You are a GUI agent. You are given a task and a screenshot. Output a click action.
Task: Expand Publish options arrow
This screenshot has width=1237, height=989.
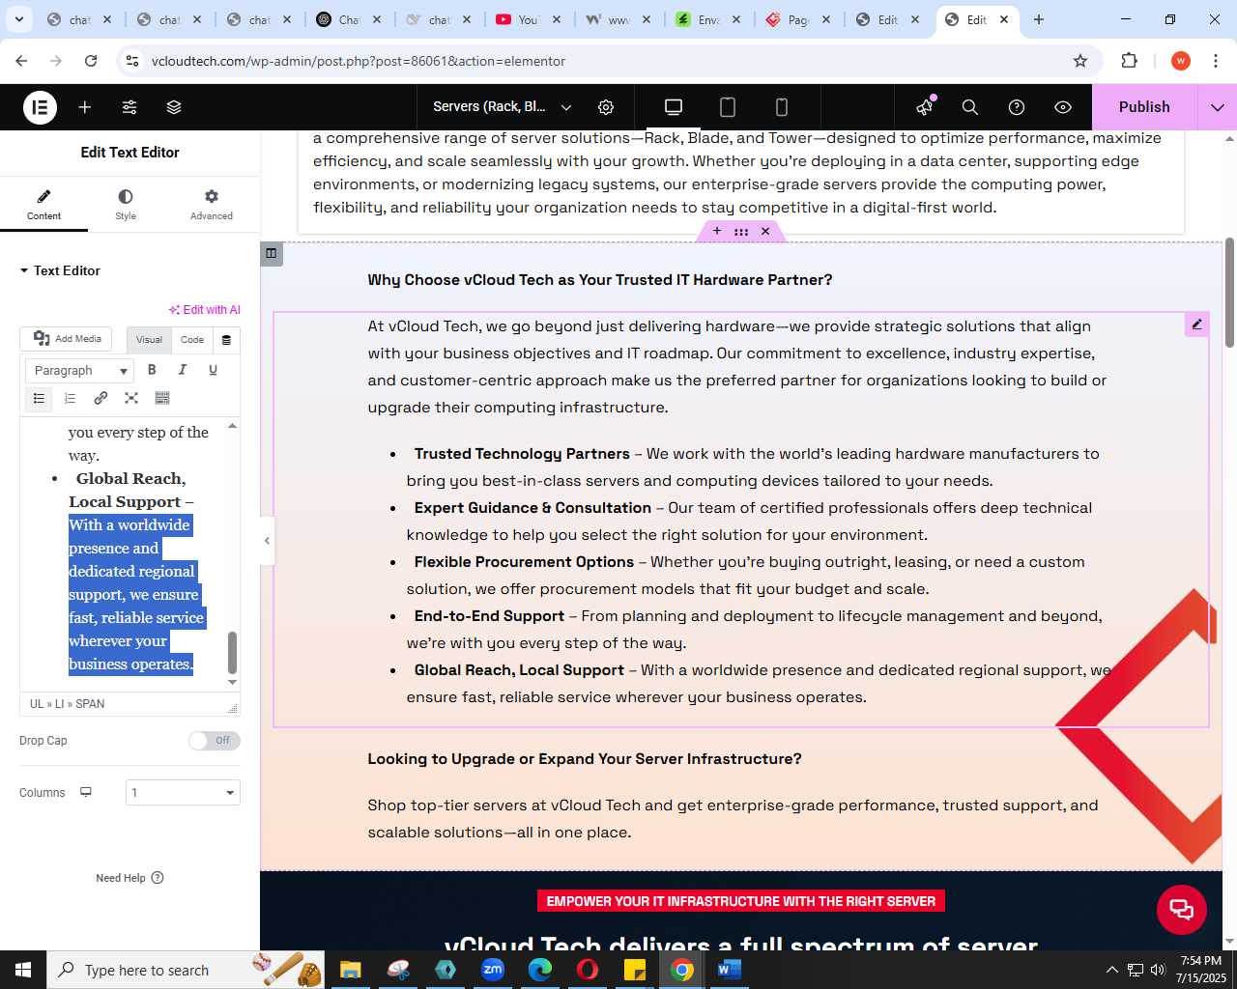click(x=1217, y=107)
